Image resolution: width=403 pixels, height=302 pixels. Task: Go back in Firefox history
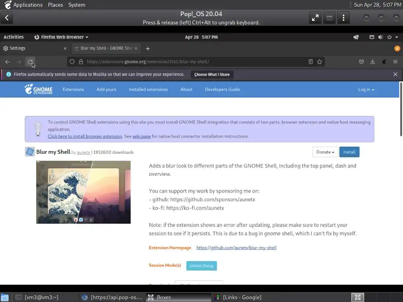click(x=7, y=62)
